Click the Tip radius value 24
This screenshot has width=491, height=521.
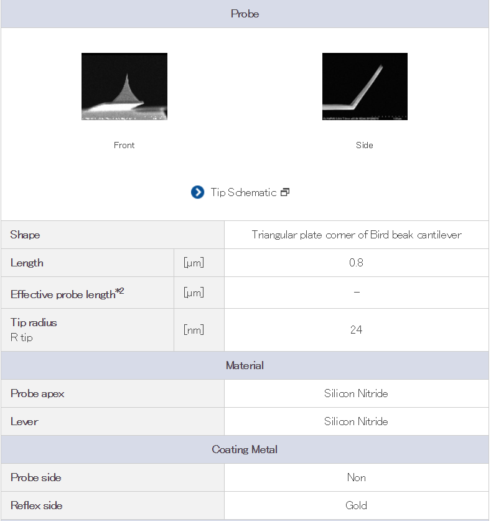(357, 330)
